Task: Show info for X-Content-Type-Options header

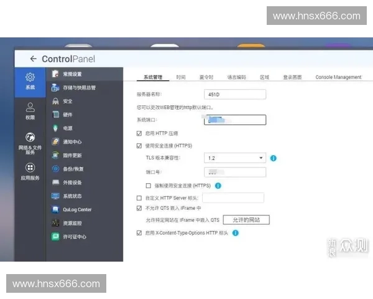Action: (235, 233)
